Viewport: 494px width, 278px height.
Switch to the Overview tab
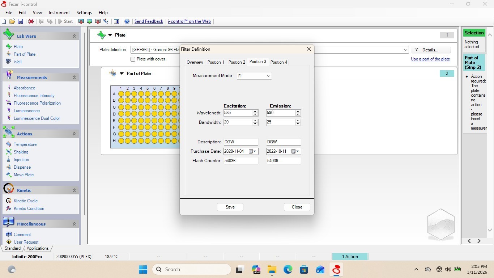pos(195,62)
